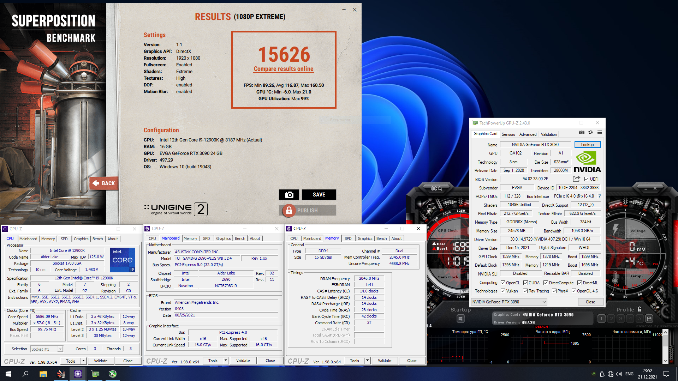This screenshot has height=381, width=678.
Task: Toggle the Vulkan checkbox
Action: pyautogui.click(x=503, y=291)
